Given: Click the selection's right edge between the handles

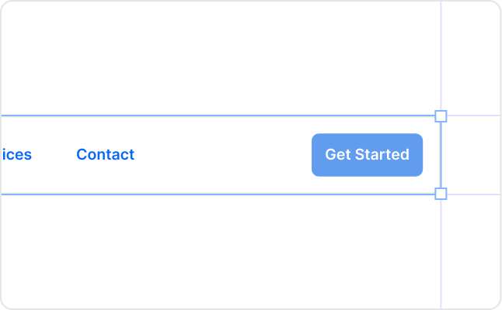Looking at the screenshot, I should pyautogui.click(x=441, y=155).
